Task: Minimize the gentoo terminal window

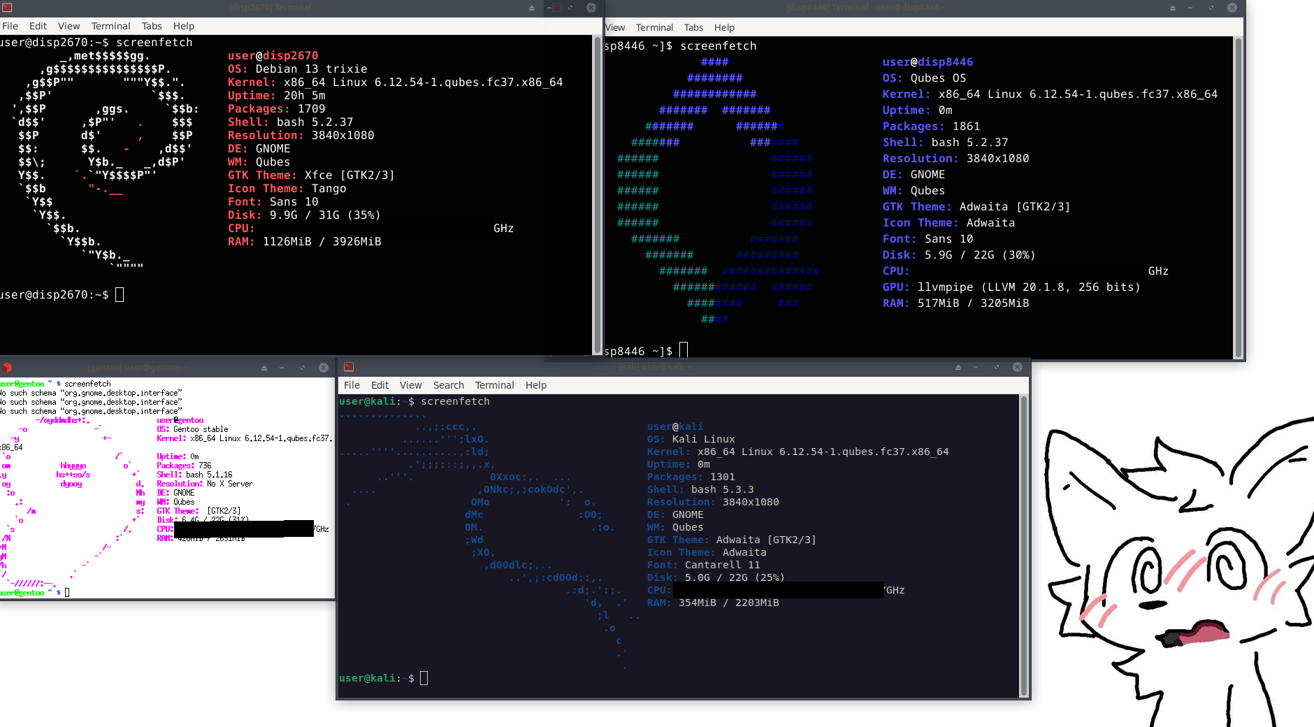Action: [x=282, y=367]
